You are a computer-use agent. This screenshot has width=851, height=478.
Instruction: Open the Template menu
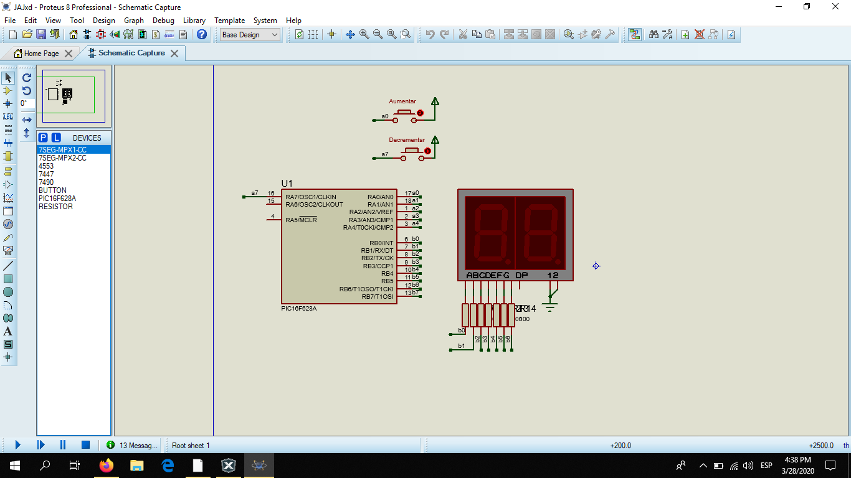230,20
